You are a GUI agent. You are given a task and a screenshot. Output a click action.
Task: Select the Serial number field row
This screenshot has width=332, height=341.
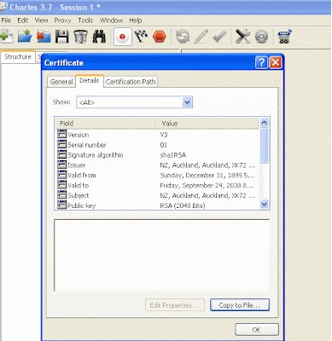(157, 145)
